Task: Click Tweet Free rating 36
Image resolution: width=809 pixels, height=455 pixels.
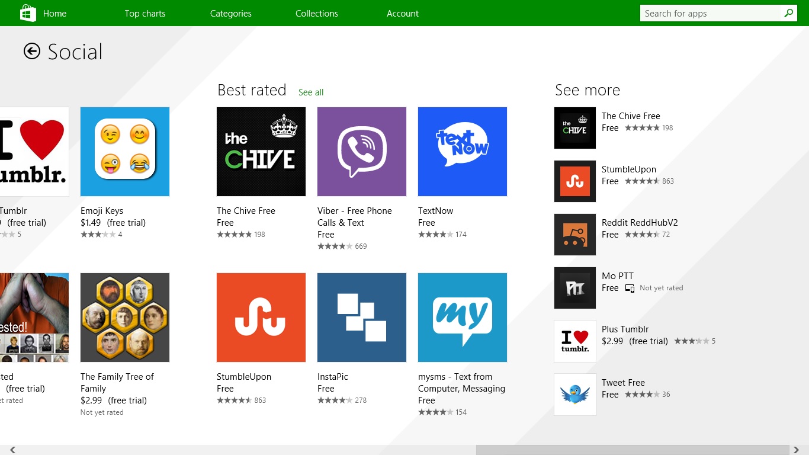Action: click(x=647, y=395)
